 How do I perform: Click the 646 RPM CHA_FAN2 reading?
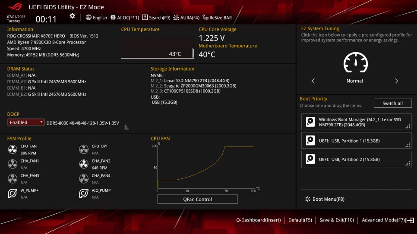click(x=99, y=168)
